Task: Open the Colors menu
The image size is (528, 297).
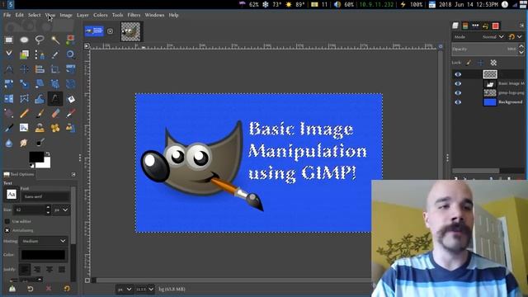Action: [101, 15]
